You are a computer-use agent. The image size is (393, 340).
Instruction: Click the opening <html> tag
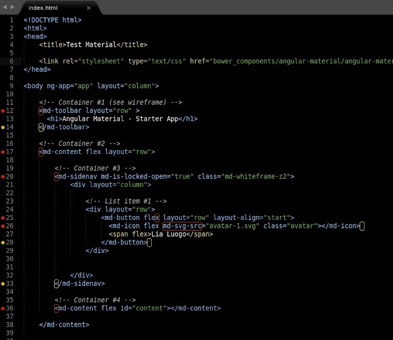[35, 28]
